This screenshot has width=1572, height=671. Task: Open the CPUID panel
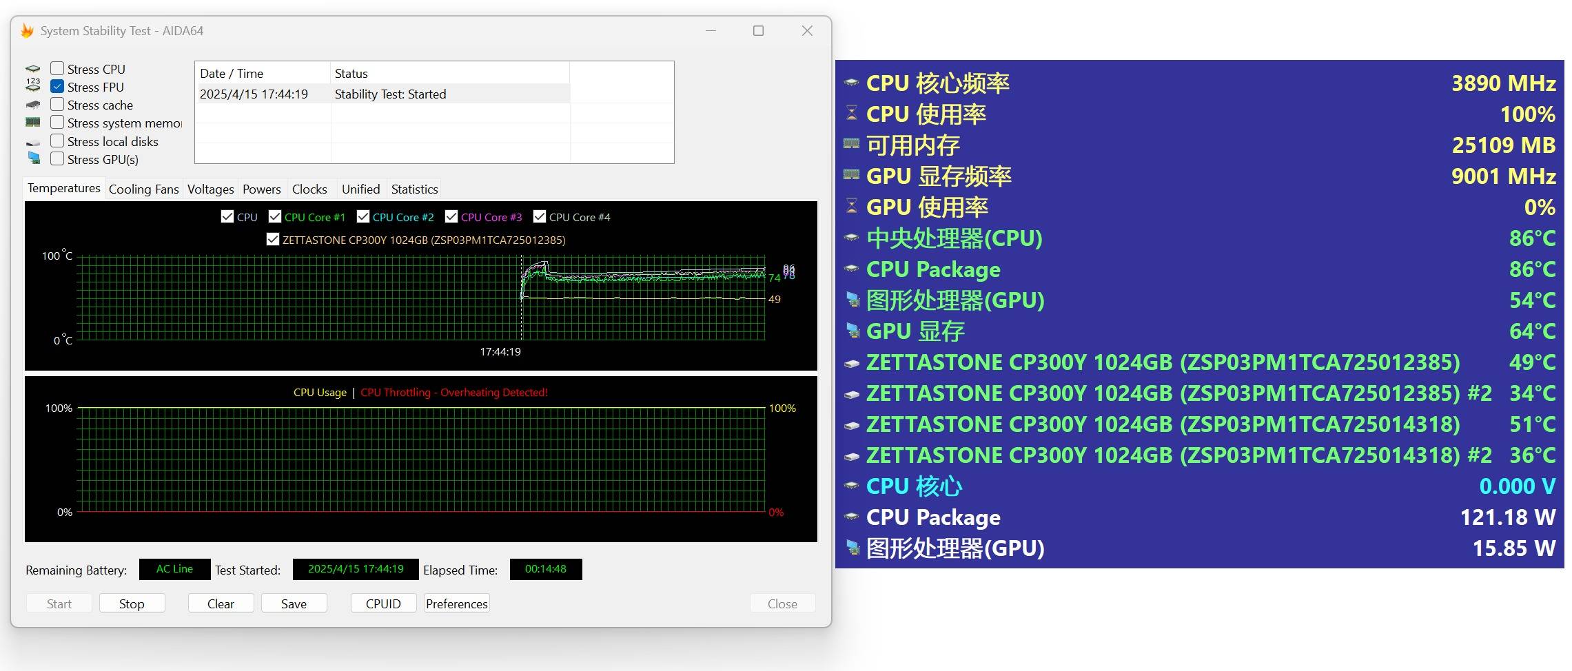383,603
